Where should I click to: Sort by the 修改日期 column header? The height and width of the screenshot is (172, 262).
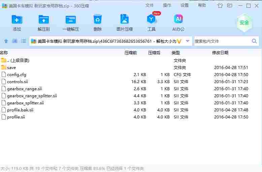(220, 53)
